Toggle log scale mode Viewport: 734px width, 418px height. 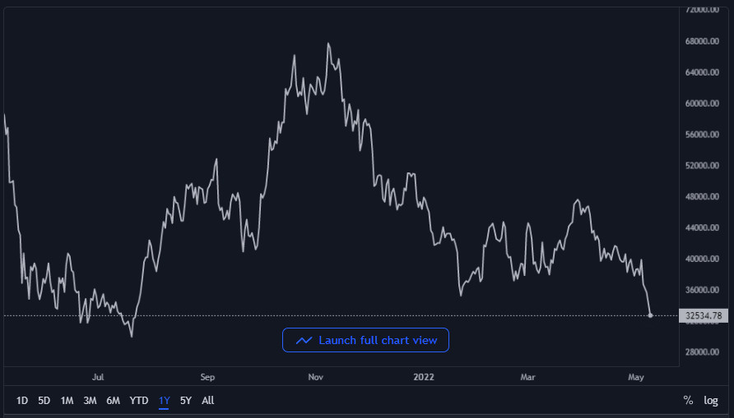pyautogui.click(x=711, y=401)
